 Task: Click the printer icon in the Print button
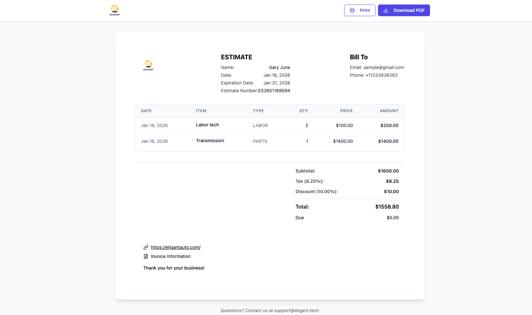[x=352, y=10]
